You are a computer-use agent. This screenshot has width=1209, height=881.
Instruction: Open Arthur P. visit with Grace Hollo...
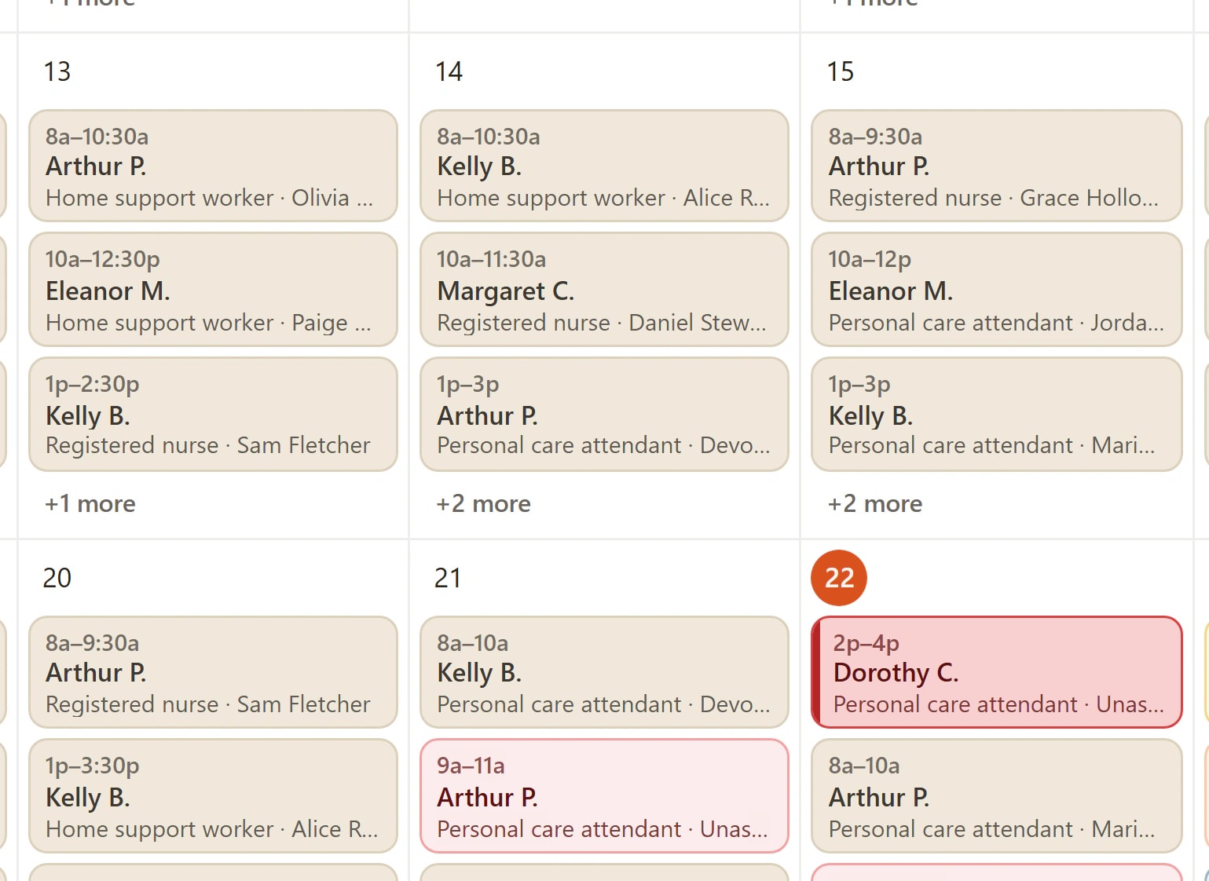pos(996,166)
